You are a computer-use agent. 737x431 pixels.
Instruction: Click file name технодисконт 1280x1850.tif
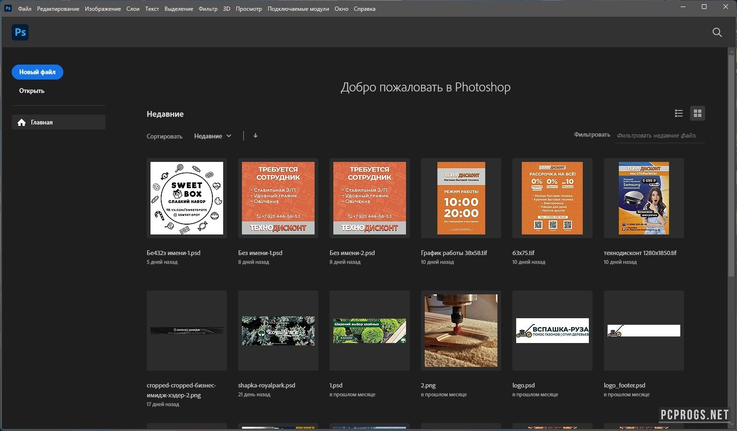(640, 253)
